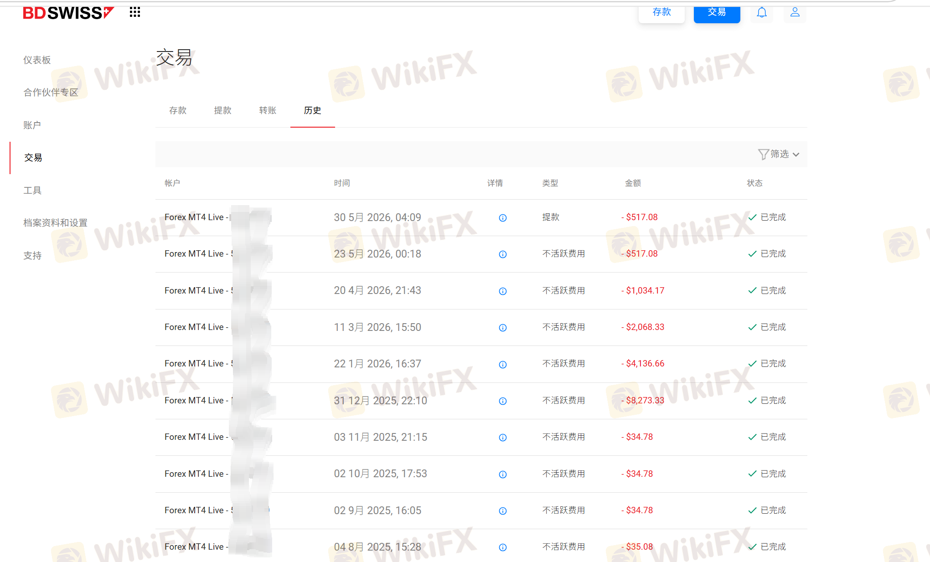Click the - $8,273.33 amount

tap(643, 401)
